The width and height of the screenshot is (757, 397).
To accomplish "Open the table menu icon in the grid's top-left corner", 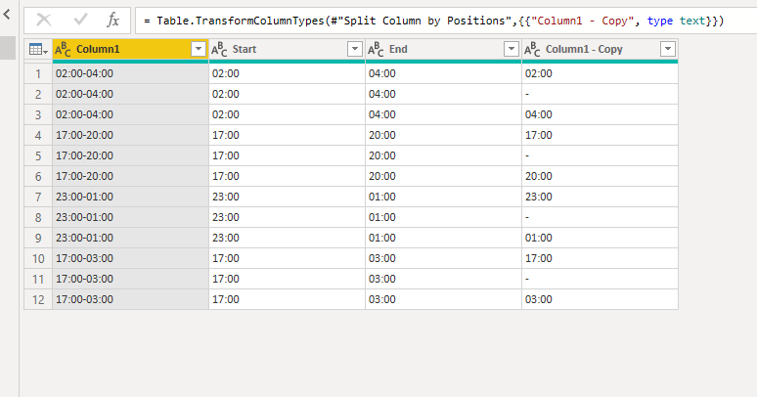I will pyautogui.click(x=38, y=49).
